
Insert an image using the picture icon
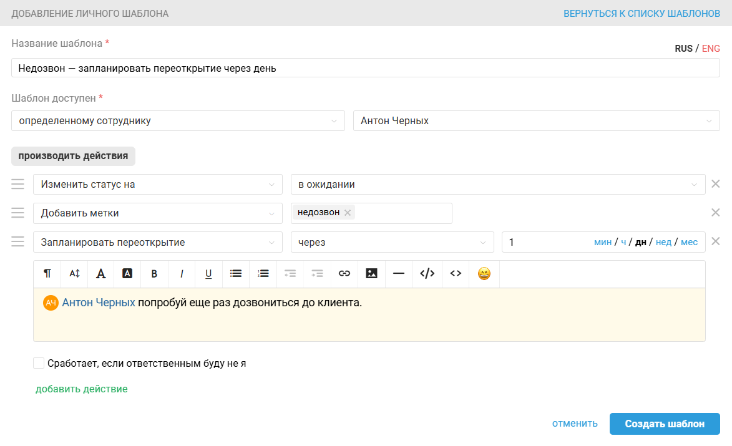(371, 273)
